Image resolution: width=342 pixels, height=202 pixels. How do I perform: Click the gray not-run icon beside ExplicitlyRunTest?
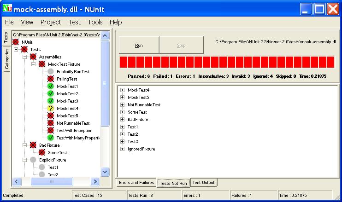pos(51,71)
